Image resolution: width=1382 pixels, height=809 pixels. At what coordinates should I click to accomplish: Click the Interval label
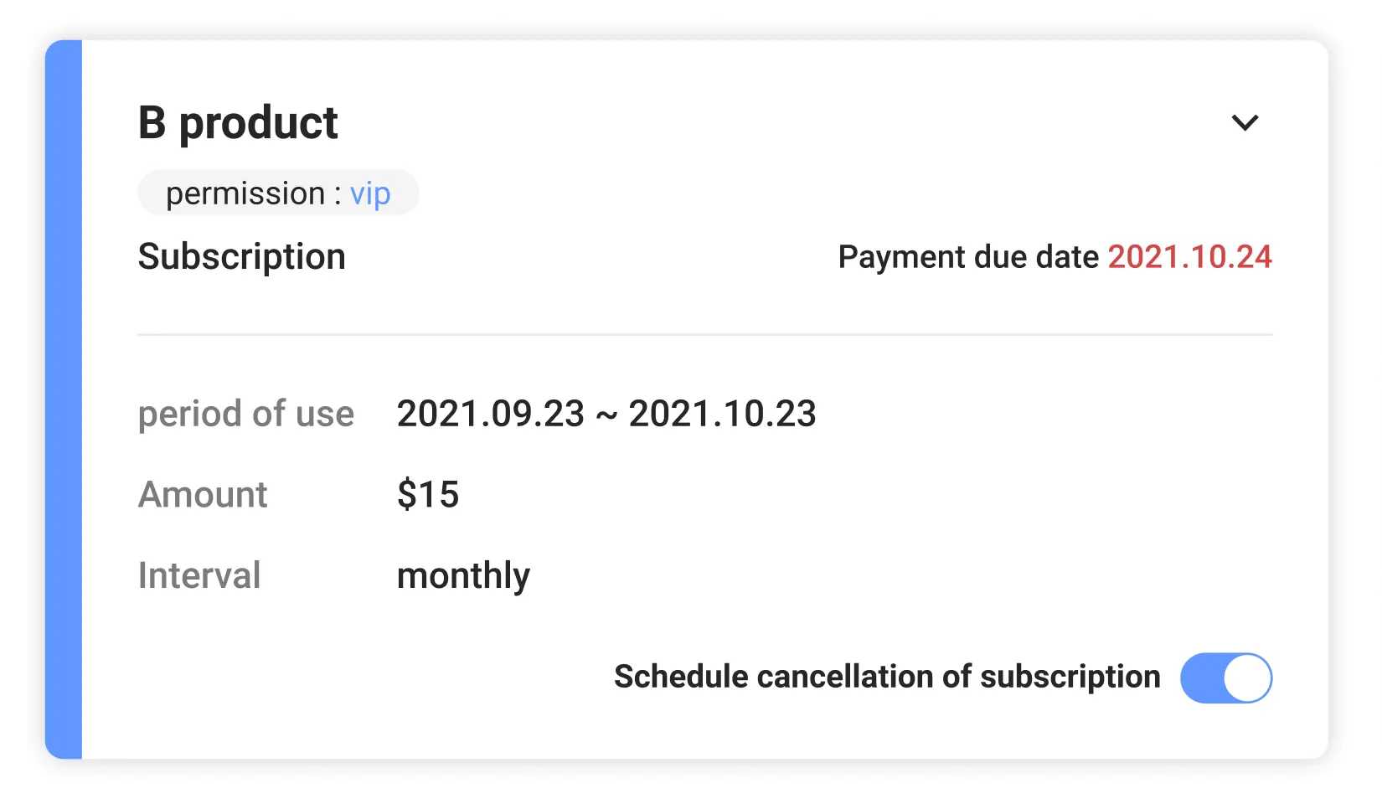[199, 575]
